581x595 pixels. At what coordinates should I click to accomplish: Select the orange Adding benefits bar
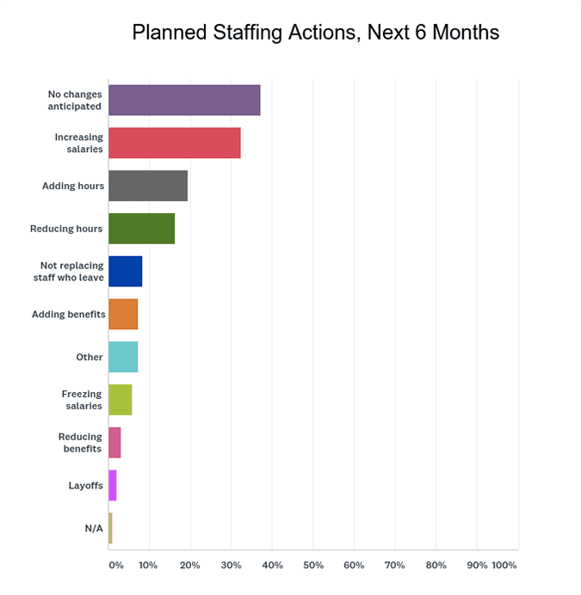click(x=123, y=315)
